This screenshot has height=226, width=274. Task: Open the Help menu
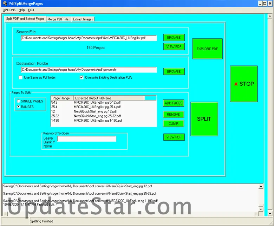22,10
